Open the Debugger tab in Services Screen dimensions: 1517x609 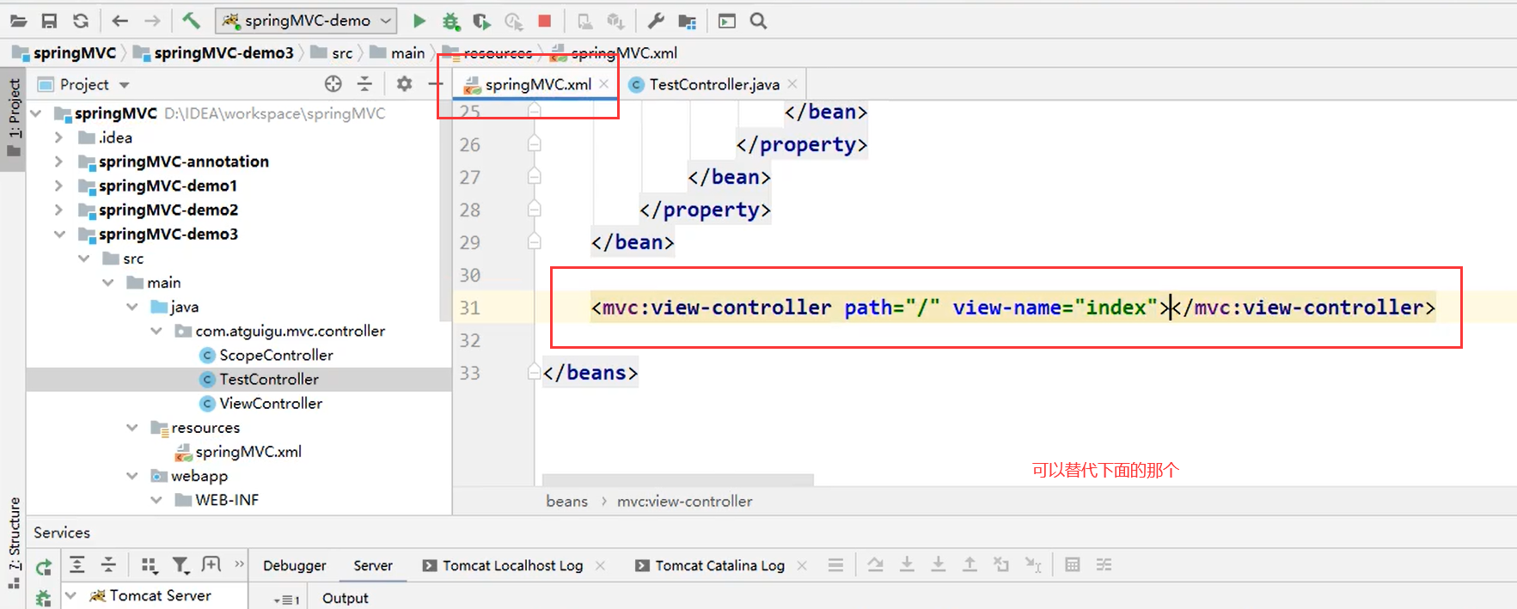pyautogui.click(x=294, y=565)
